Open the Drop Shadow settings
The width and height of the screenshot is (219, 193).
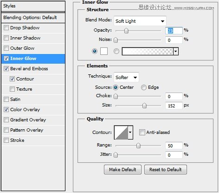(25, 28)
